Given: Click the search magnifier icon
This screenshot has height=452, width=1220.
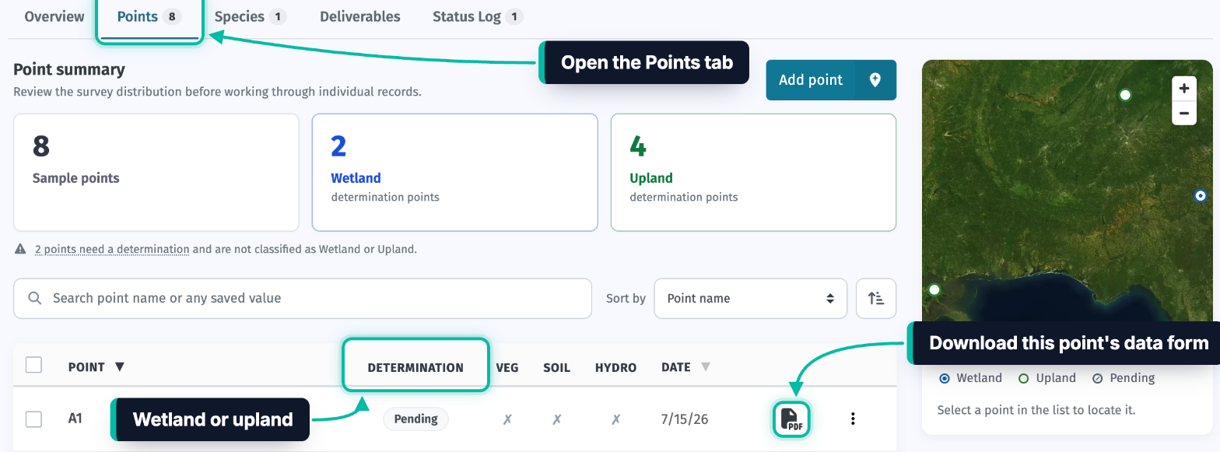Looking at the screenshot, I should pyautogui.click(x=34, y=298).
